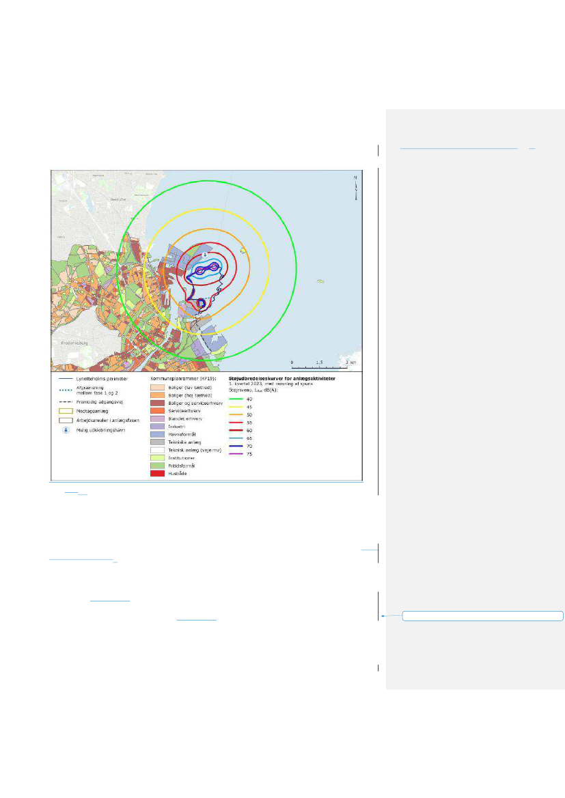The height and width of the screenshot is (798, 565).
Task: Click the 40 dB green line sample
Action: [236, 399]
